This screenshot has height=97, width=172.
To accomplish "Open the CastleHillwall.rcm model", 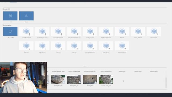I will coord(58,32).
